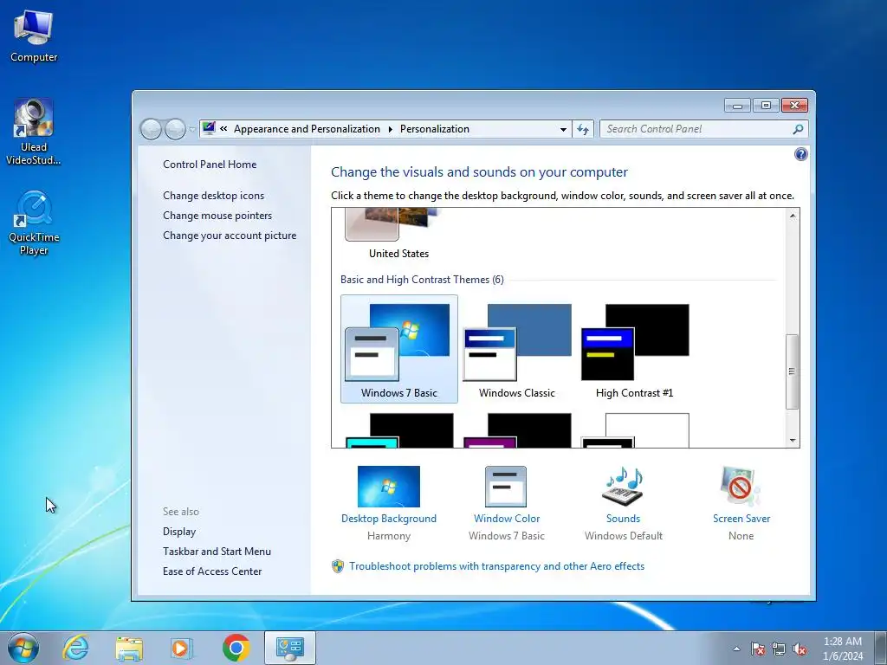Launch Windows Media Player from taskbar

(x=181, y=648)
